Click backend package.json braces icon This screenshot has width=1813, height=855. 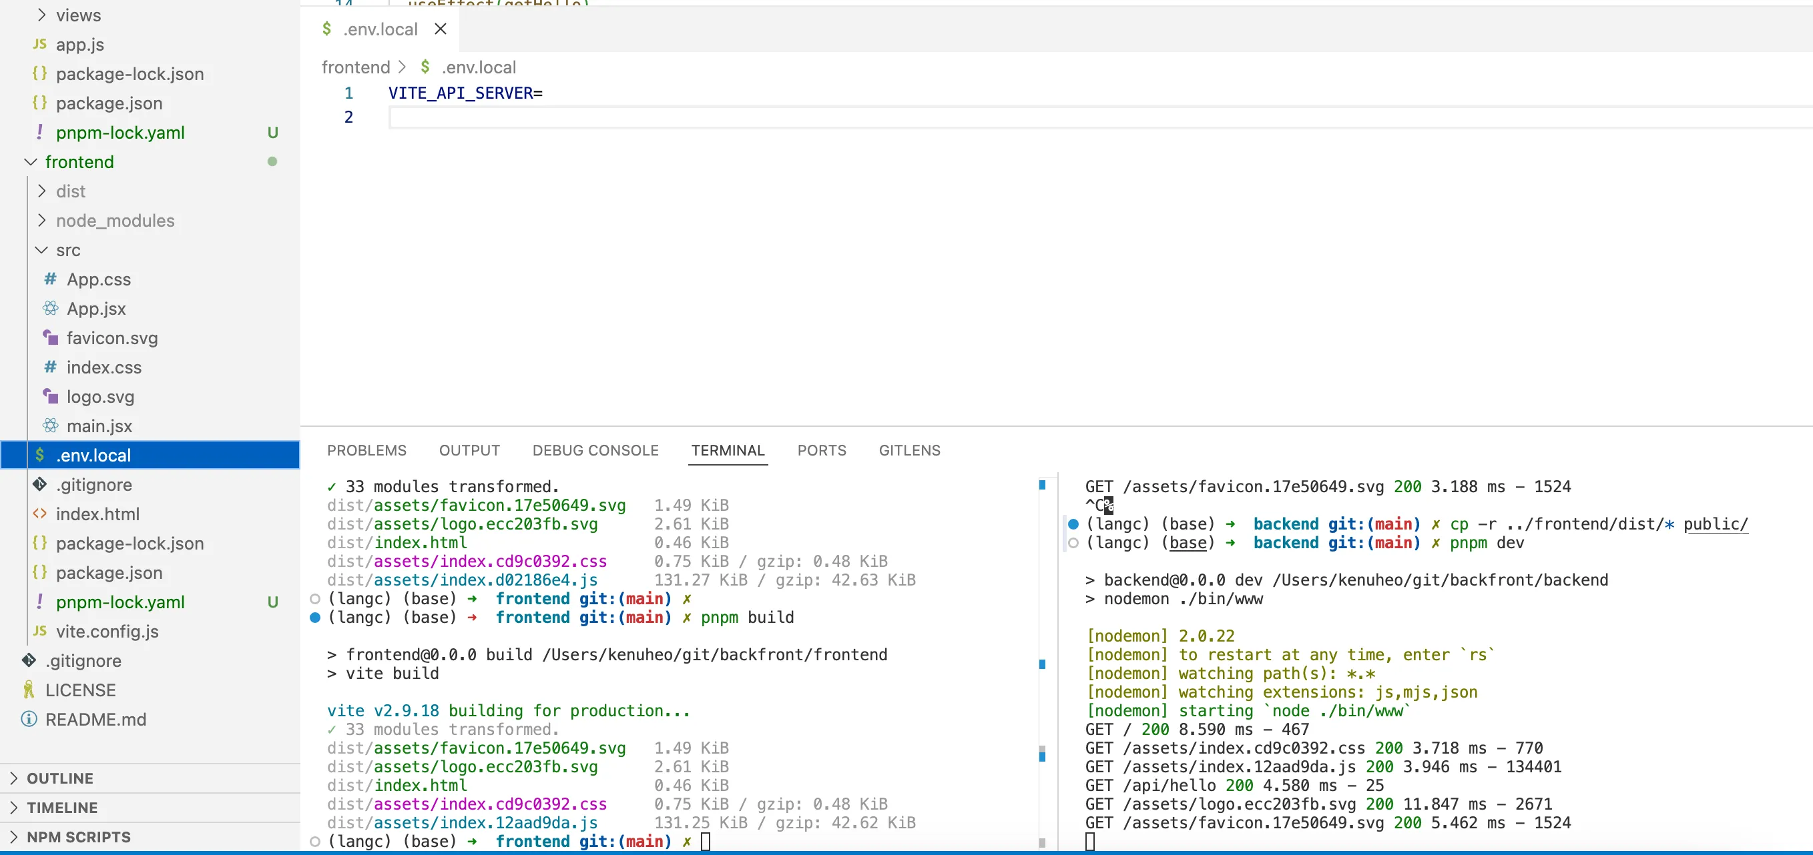click(40, 103)
